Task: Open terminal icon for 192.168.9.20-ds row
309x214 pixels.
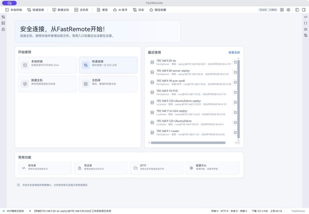Action: click(x=235, y=62)
